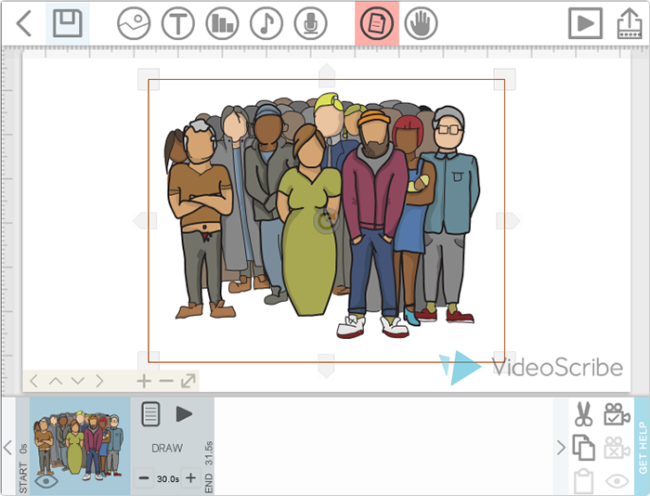650x496 pixels.
Task: Click the bottom middle resize handle
Action: click(x=326, y=366)
